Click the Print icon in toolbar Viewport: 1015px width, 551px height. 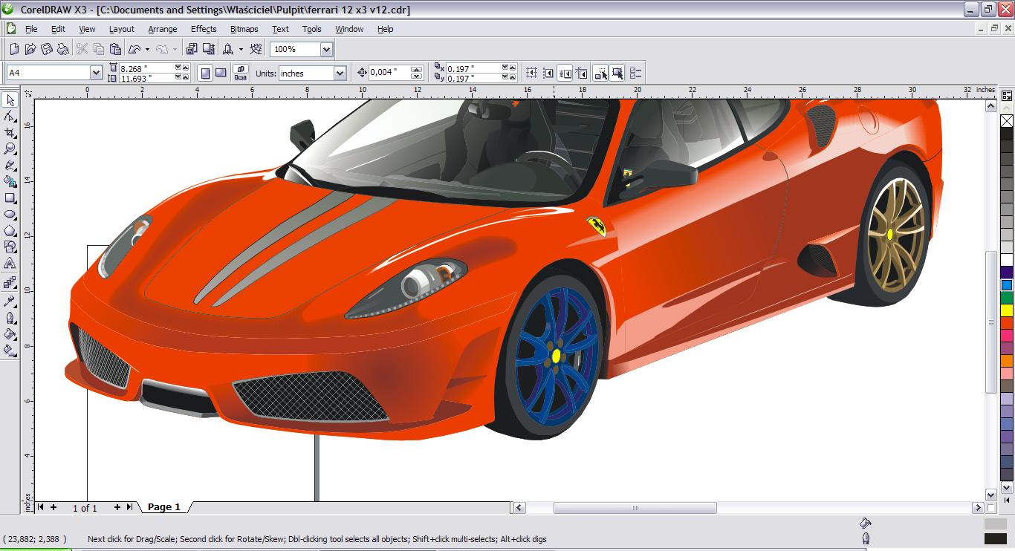[63, 49]
